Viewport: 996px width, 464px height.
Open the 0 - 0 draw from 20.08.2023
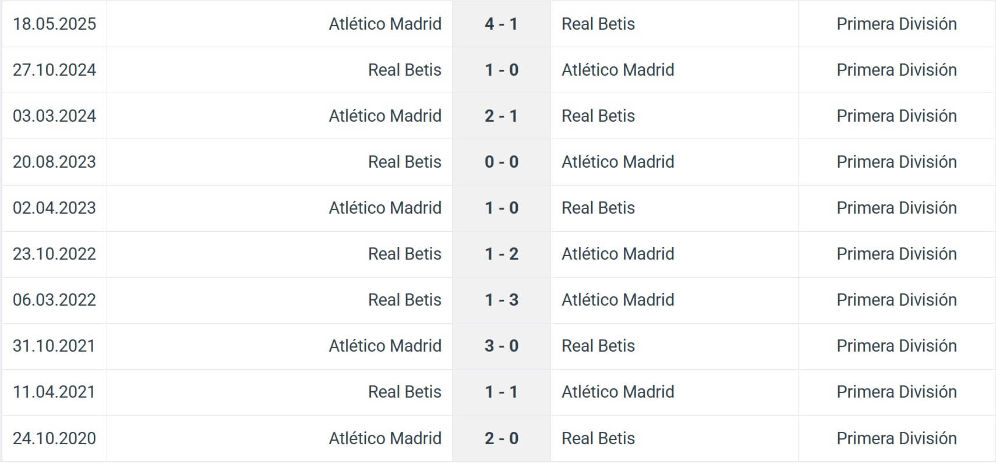coord(501,162)
